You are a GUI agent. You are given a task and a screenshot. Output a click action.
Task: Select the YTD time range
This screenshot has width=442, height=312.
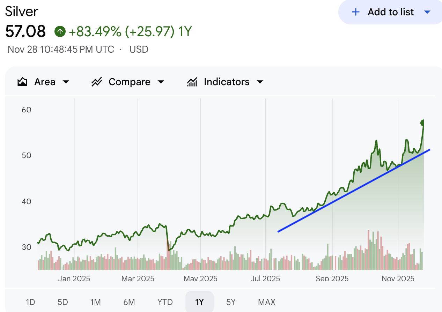[165, 302]
